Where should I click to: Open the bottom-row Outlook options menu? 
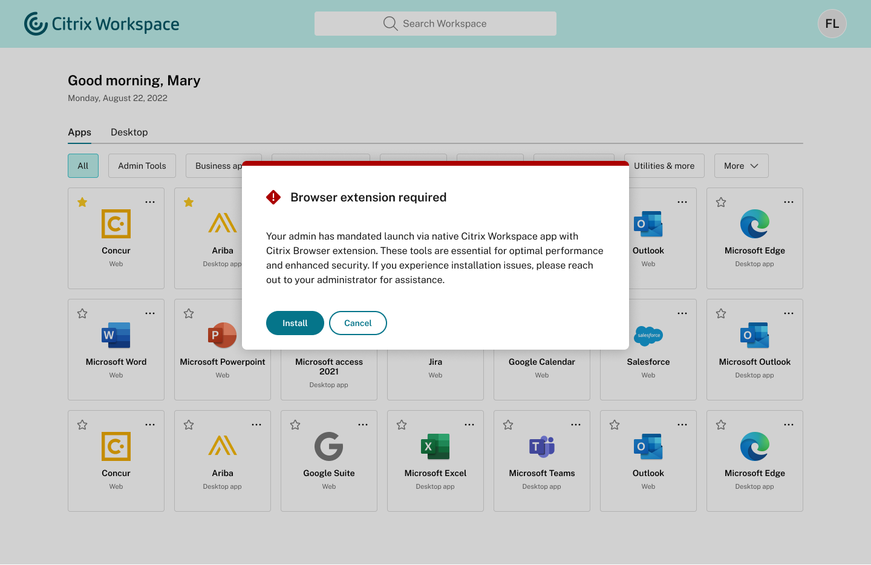[x=682, y=425]
